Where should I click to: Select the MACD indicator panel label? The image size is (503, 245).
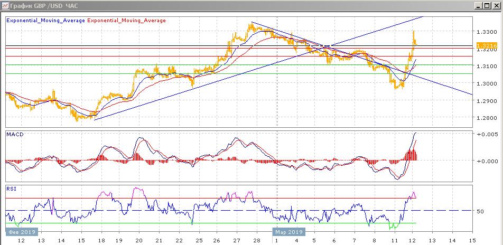15,135
